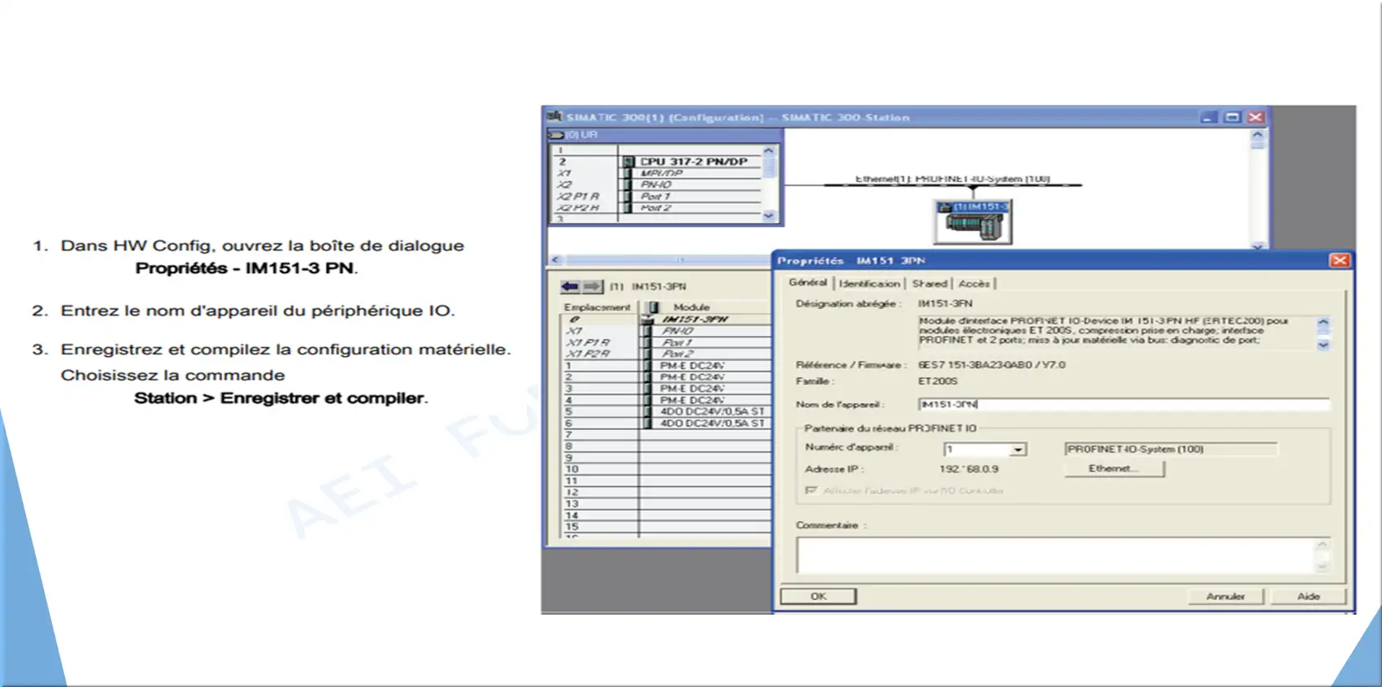This screenshot has height=687, width=1382.
Task: Click the SIMATIC 300 configuration window title icon
Action: pyautogui.click(x=554, y=117)
